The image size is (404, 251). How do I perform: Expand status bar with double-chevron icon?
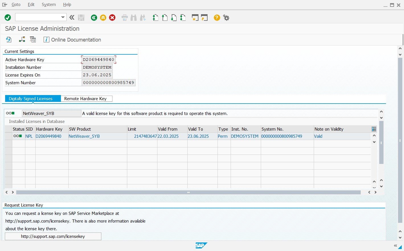[395, 246]
